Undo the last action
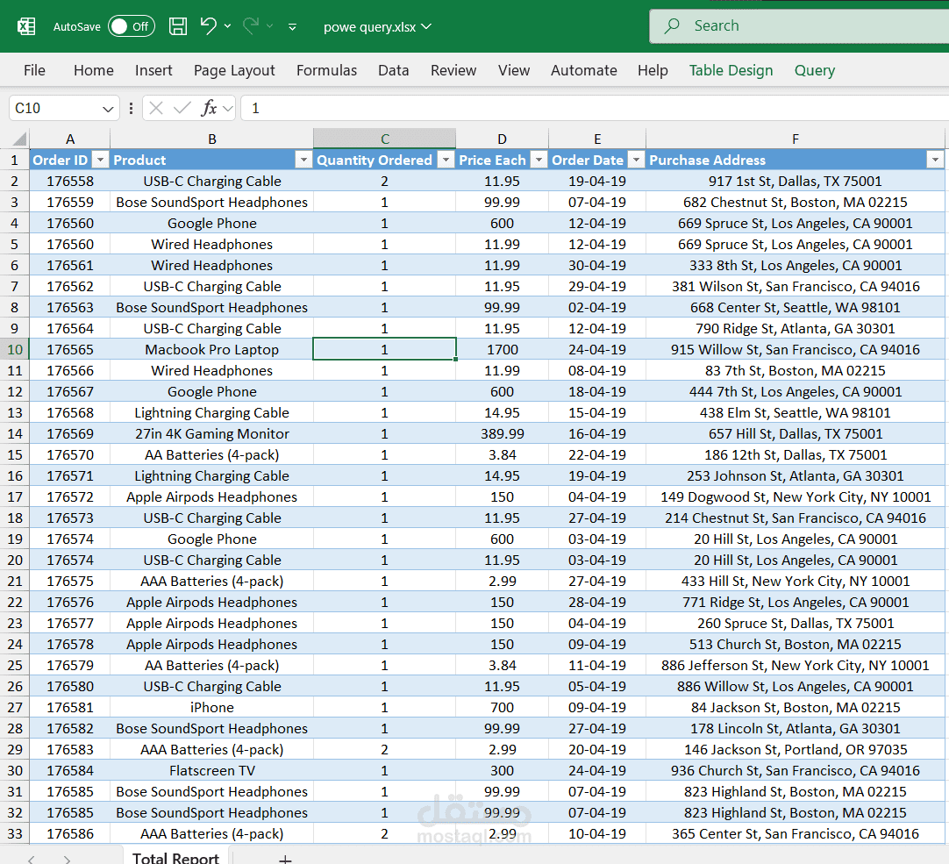 (x=208, y=26)
